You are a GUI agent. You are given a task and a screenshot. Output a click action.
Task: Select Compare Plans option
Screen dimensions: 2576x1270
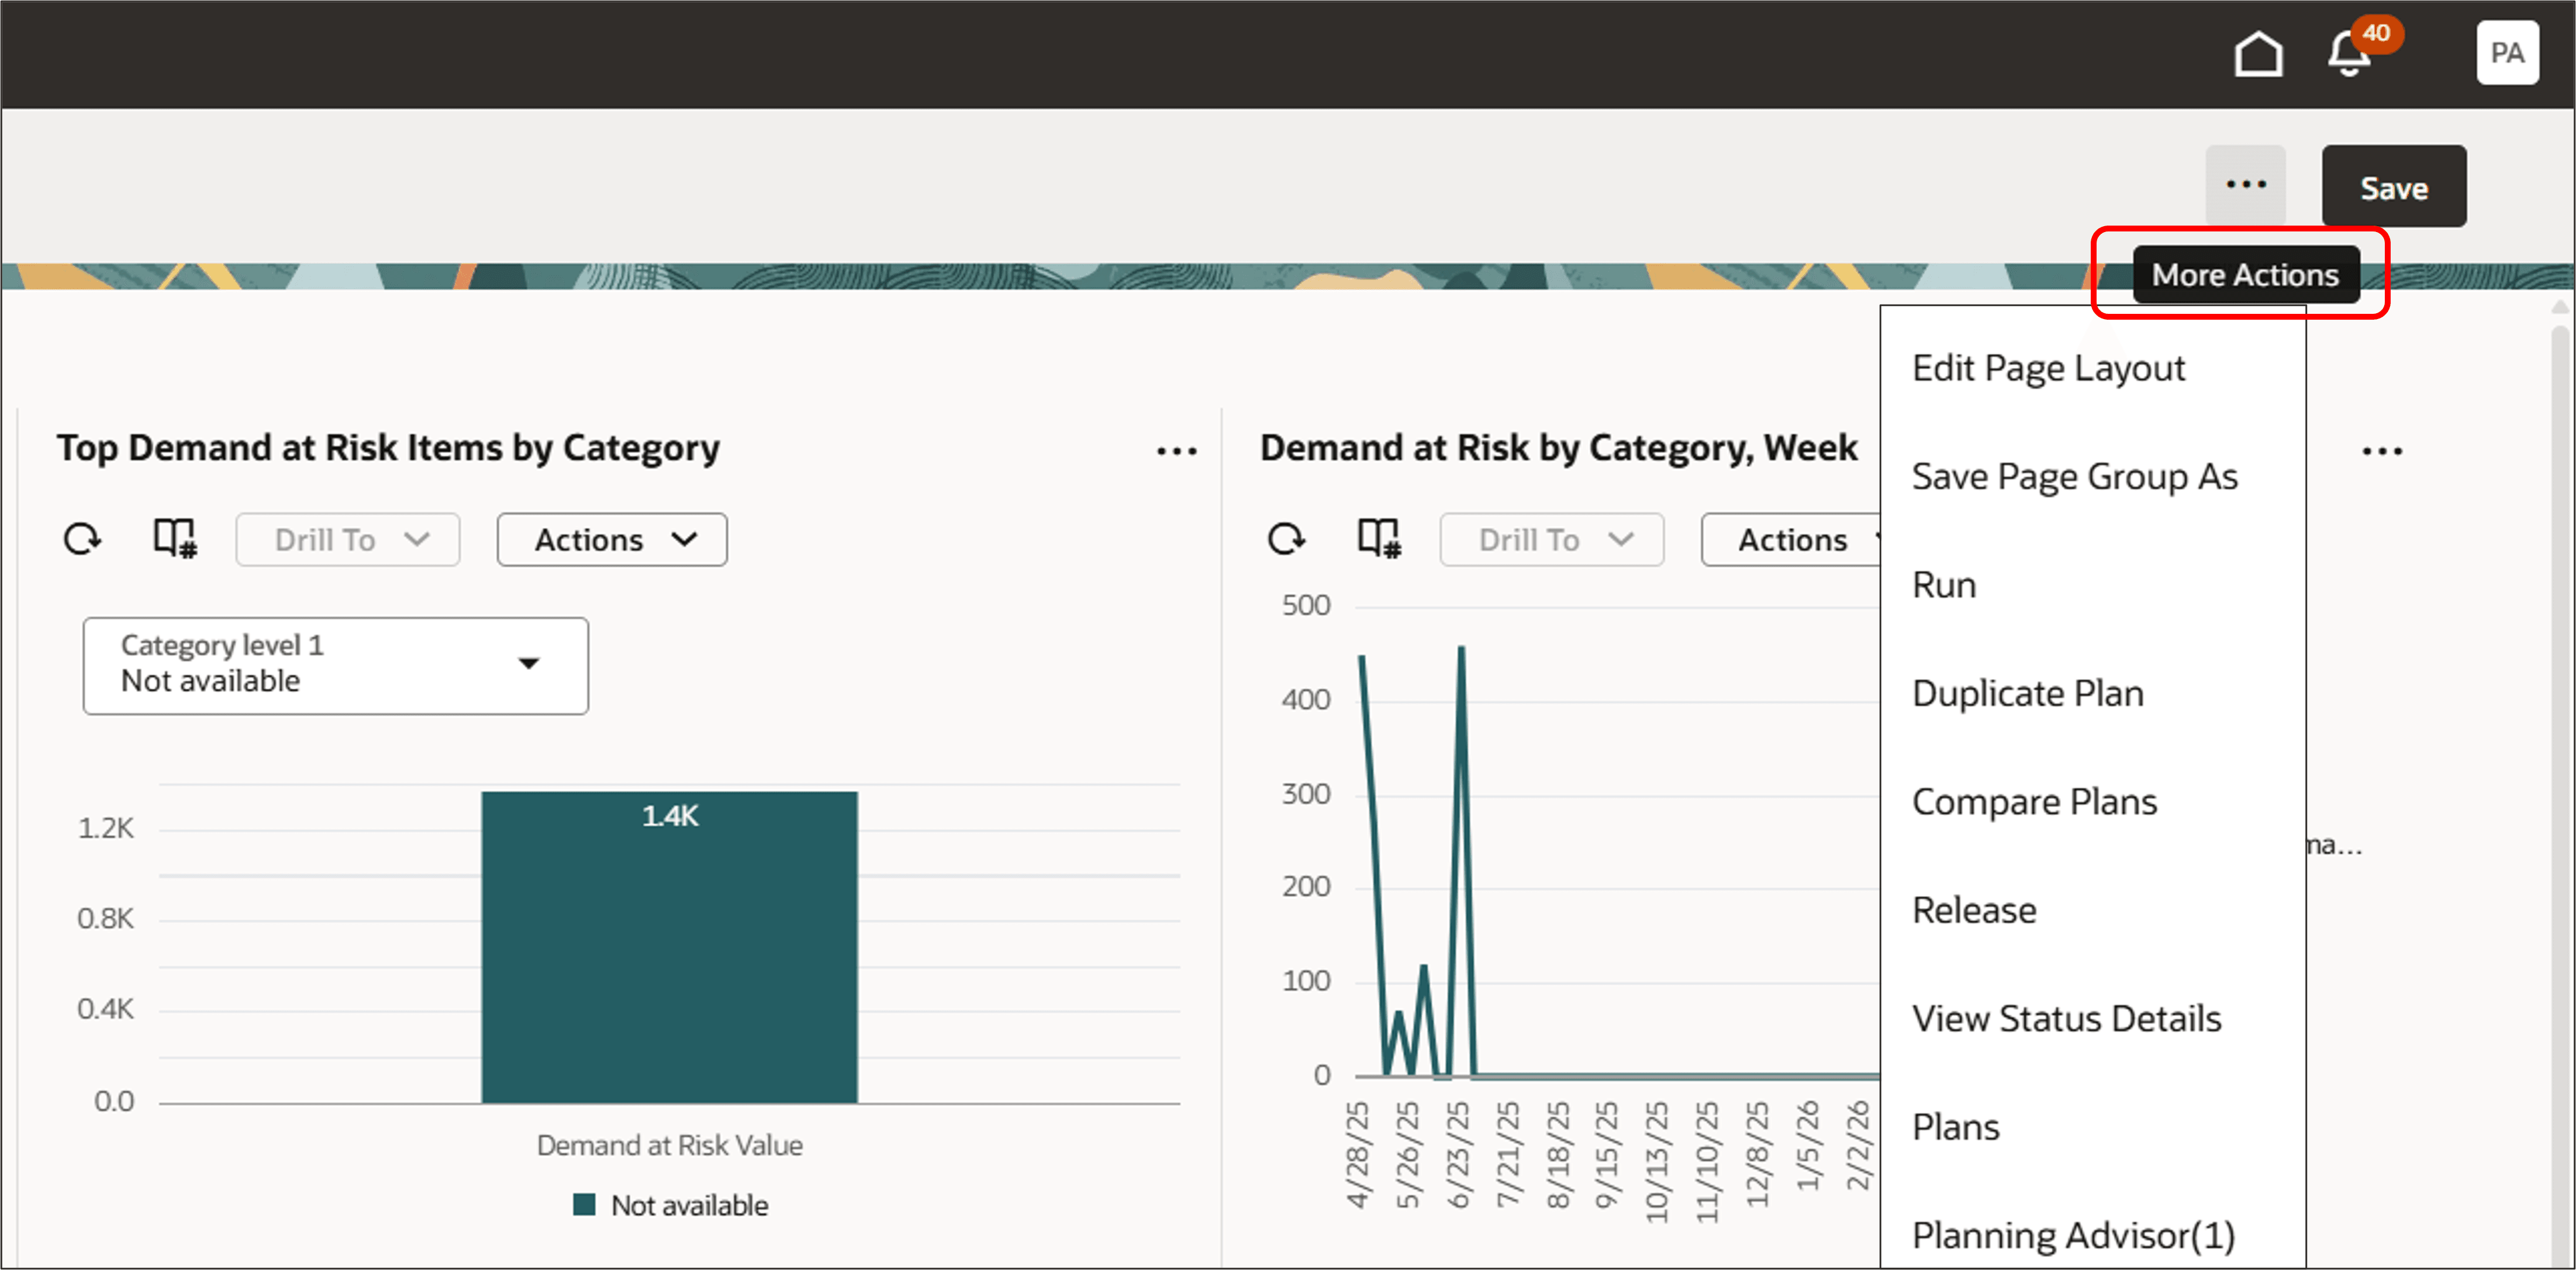point(2035,800)
